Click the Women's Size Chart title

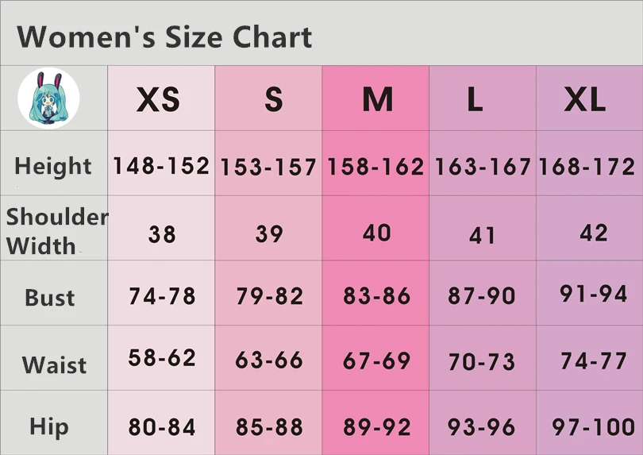click(x=164, y=37)
